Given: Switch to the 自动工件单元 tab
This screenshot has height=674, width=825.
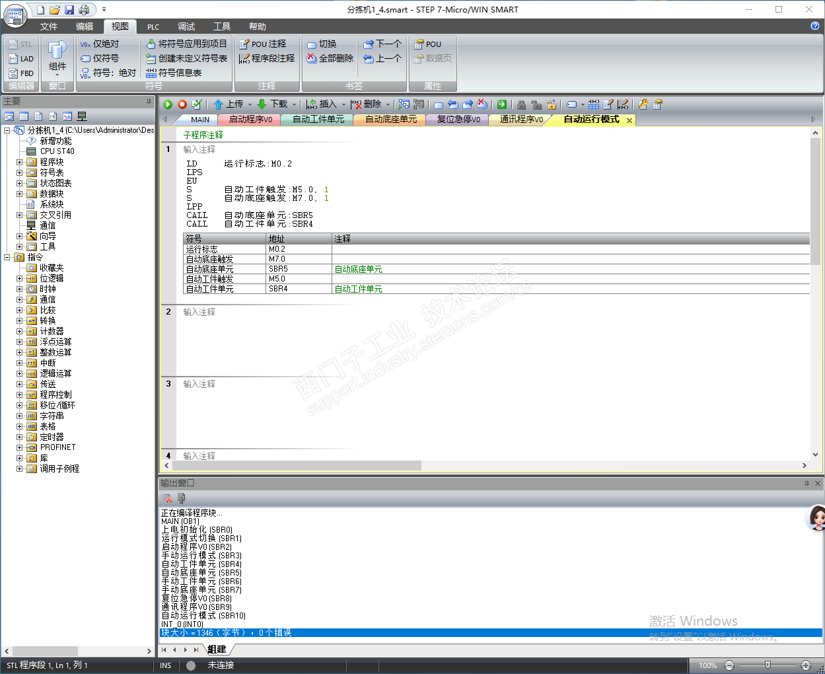Looking at the screenshot, I should click(318, 120).
